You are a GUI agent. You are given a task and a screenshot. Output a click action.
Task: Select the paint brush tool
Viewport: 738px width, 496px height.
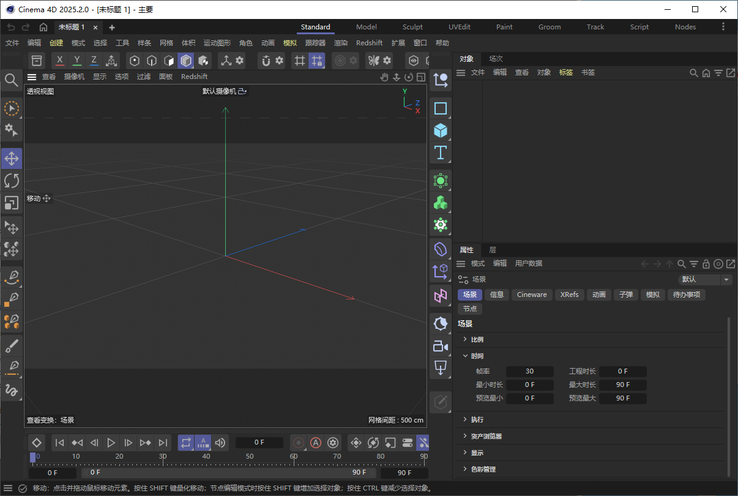click(12, 347)
